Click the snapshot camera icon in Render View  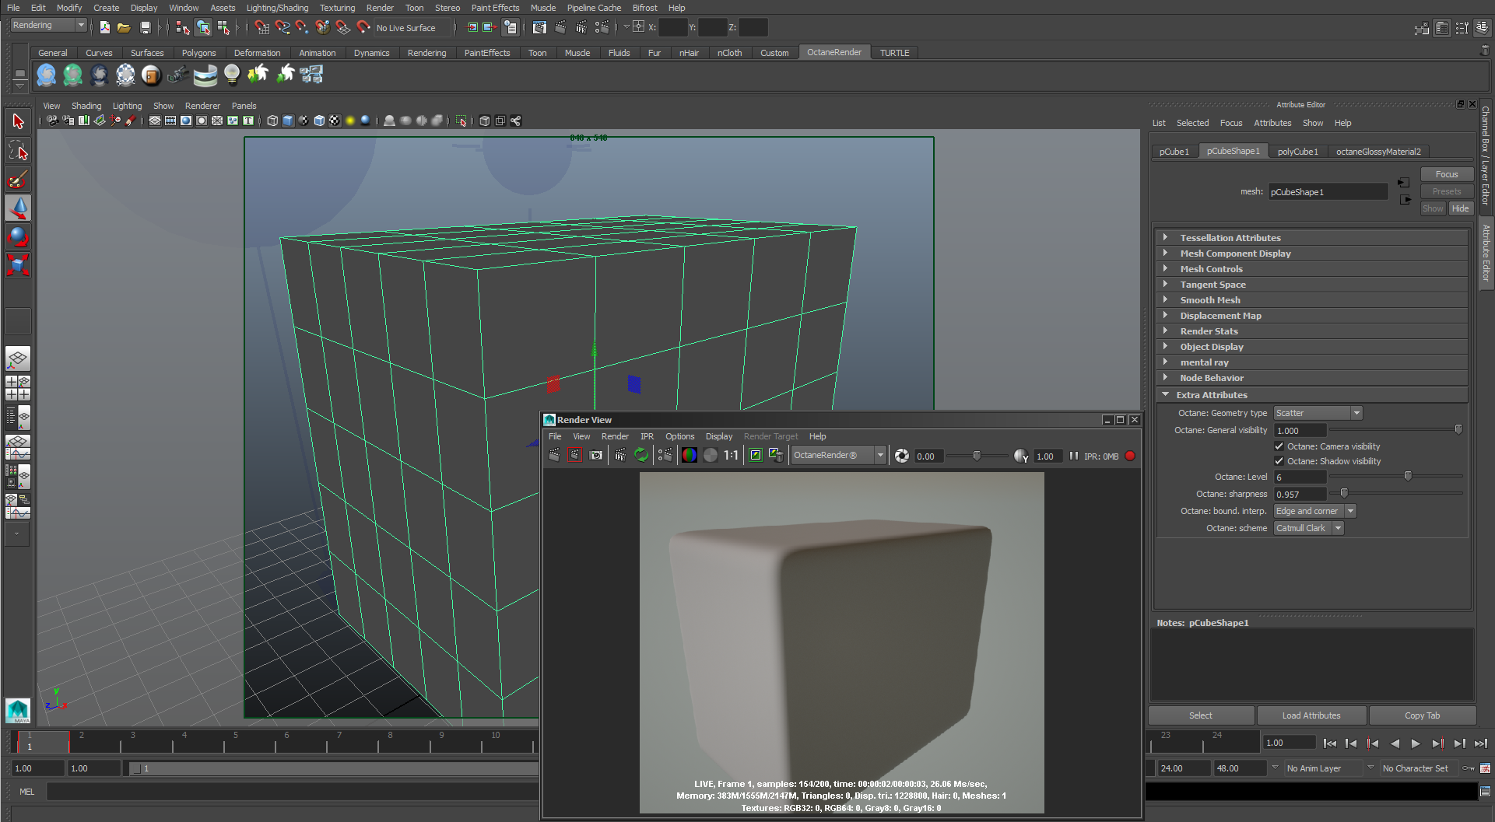[x=596, y=456]
